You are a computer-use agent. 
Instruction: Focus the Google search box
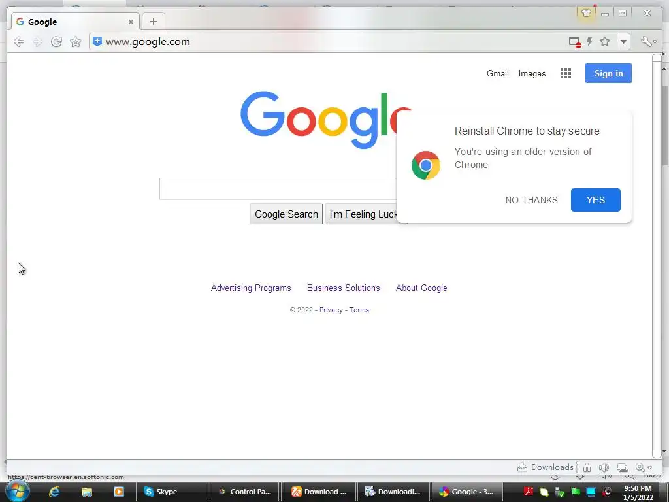click(x=278, y=189)
